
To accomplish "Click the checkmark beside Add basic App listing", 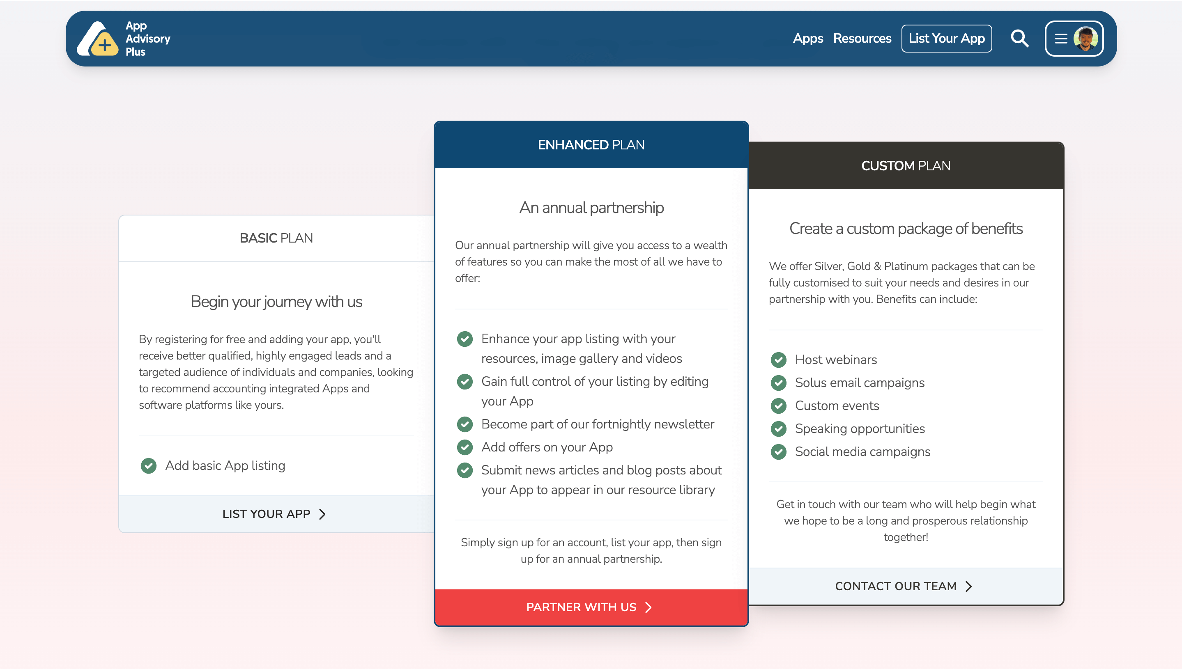I will point(149,466).
